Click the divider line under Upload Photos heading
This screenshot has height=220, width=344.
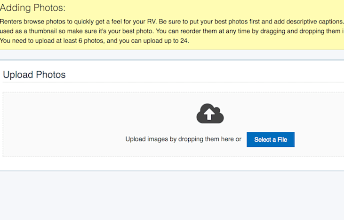tap(173, 83)
